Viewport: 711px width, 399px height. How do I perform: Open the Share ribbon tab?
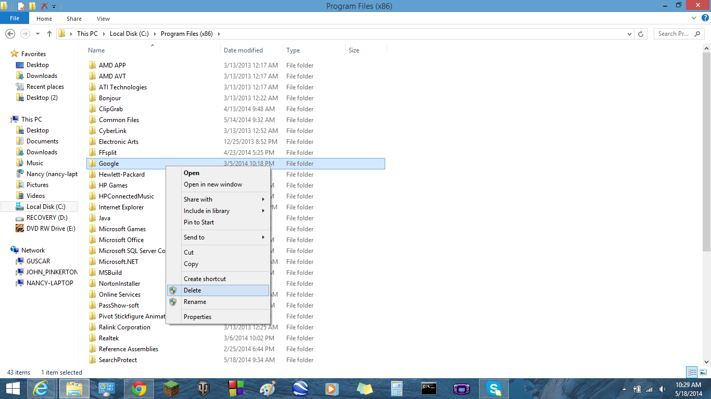click(x=74, y=19)
